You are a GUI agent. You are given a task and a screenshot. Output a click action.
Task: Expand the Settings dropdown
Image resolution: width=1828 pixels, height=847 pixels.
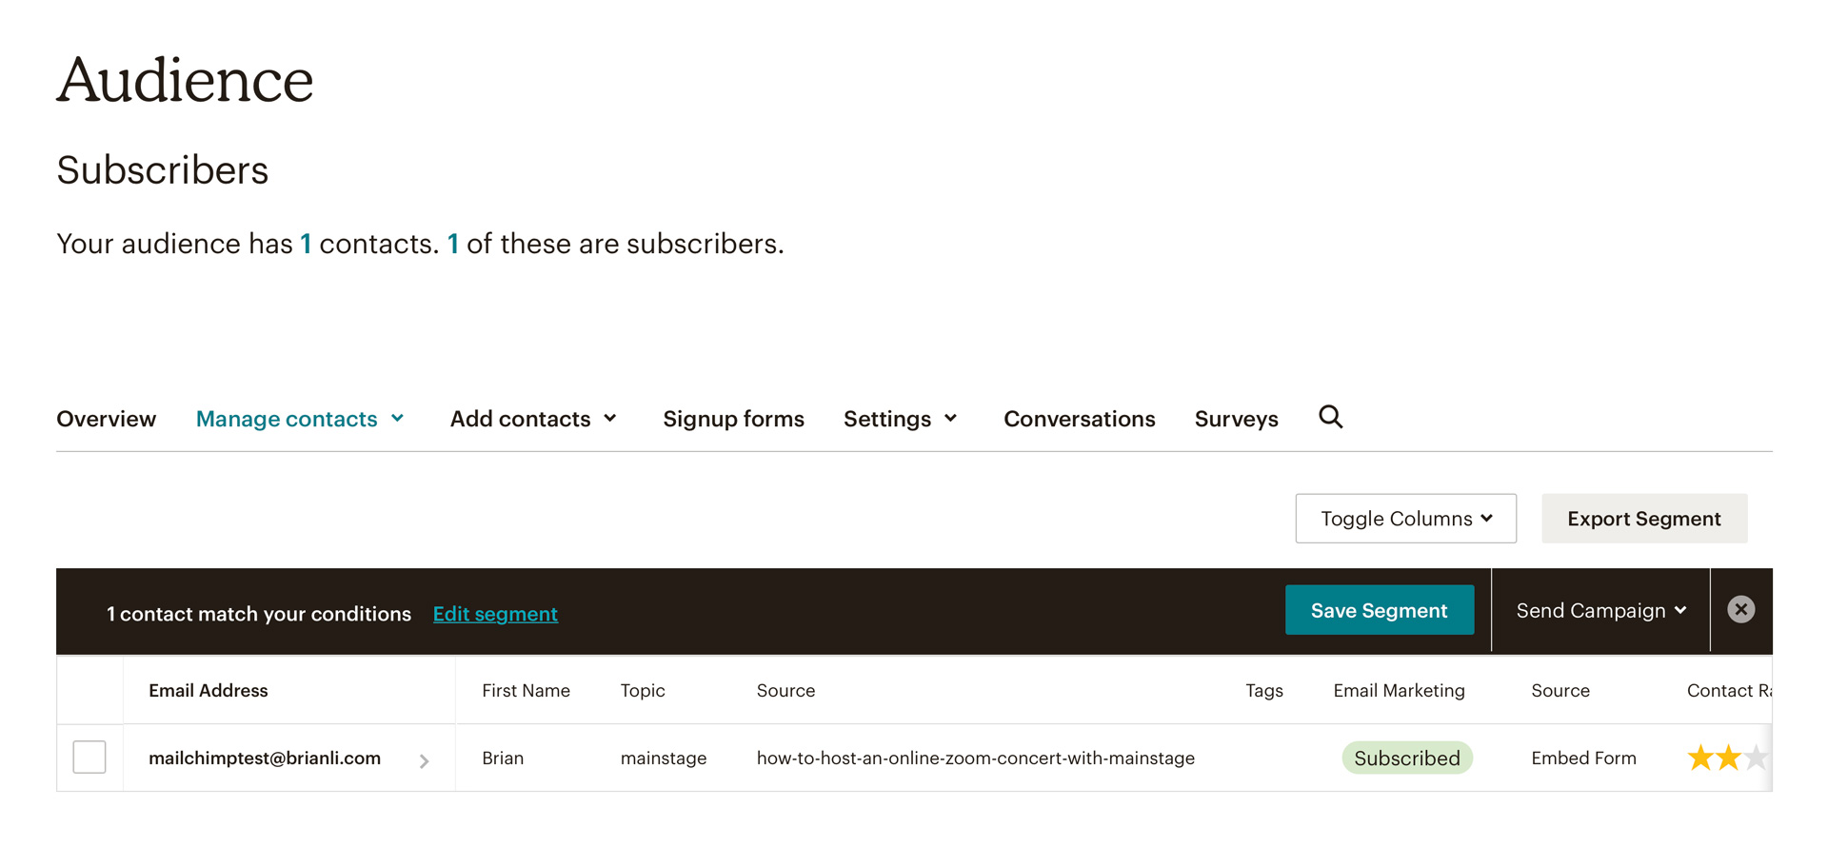click(x=900, y=419)
